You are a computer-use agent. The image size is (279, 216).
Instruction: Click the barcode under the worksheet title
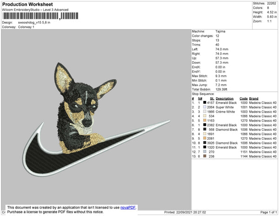click(x=40, y=16)
